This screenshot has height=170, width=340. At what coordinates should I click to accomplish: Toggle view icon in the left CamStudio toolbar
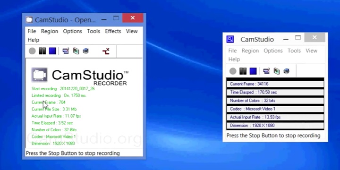pyautogui.click(x=66, y=51)
